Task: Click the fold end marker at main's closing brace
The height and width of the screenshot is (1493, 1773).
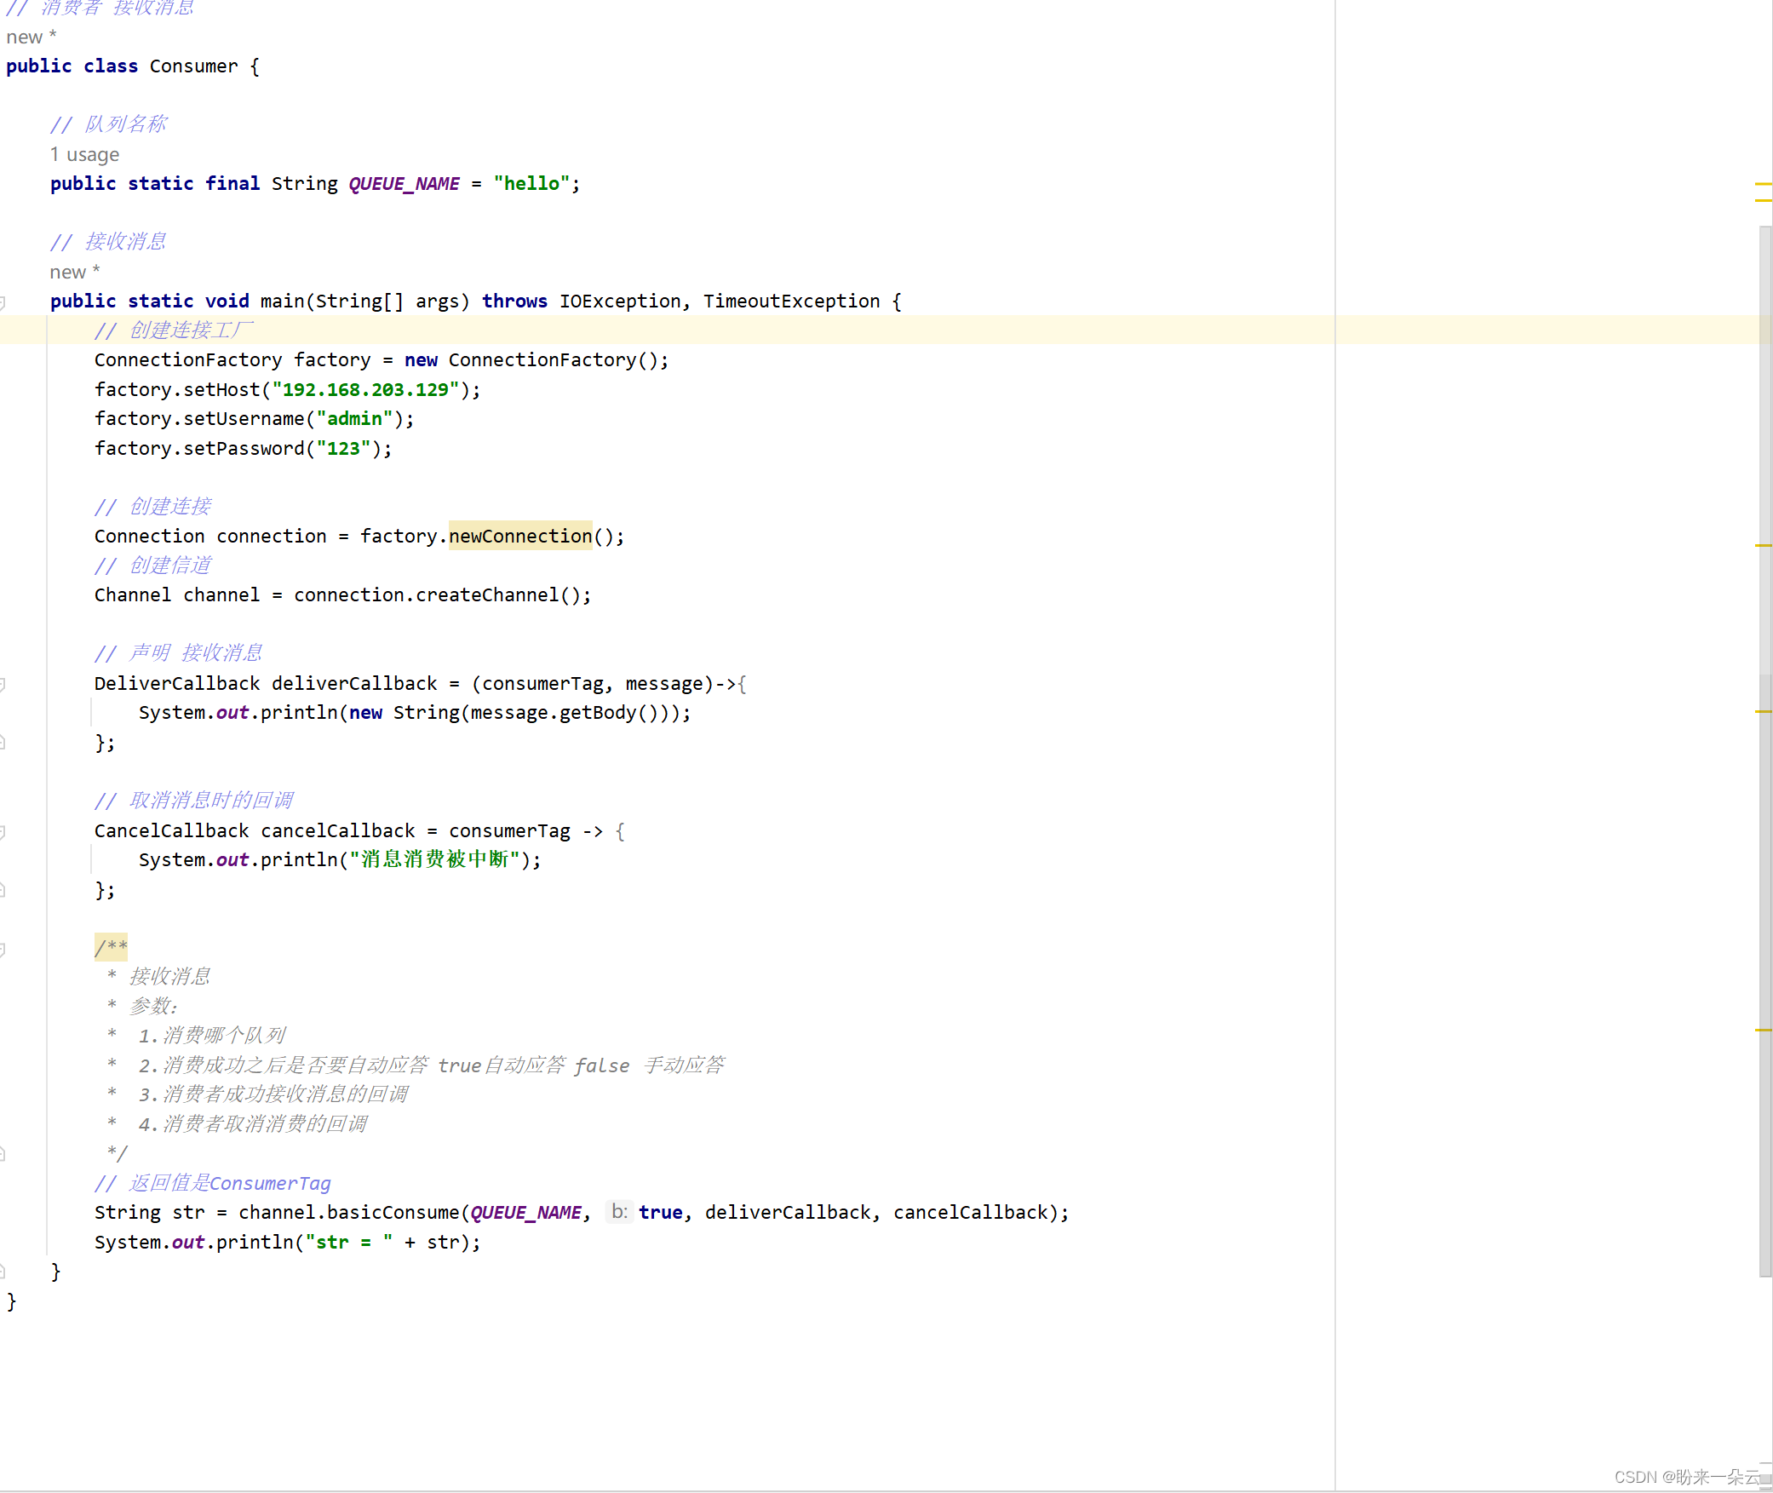Action: pyautogui.click(x=3, y=1272)
